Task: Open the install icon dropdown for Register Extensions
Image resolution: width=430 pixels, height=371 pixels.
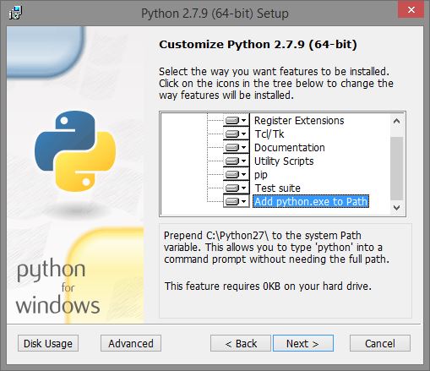Action: (237, 121)
